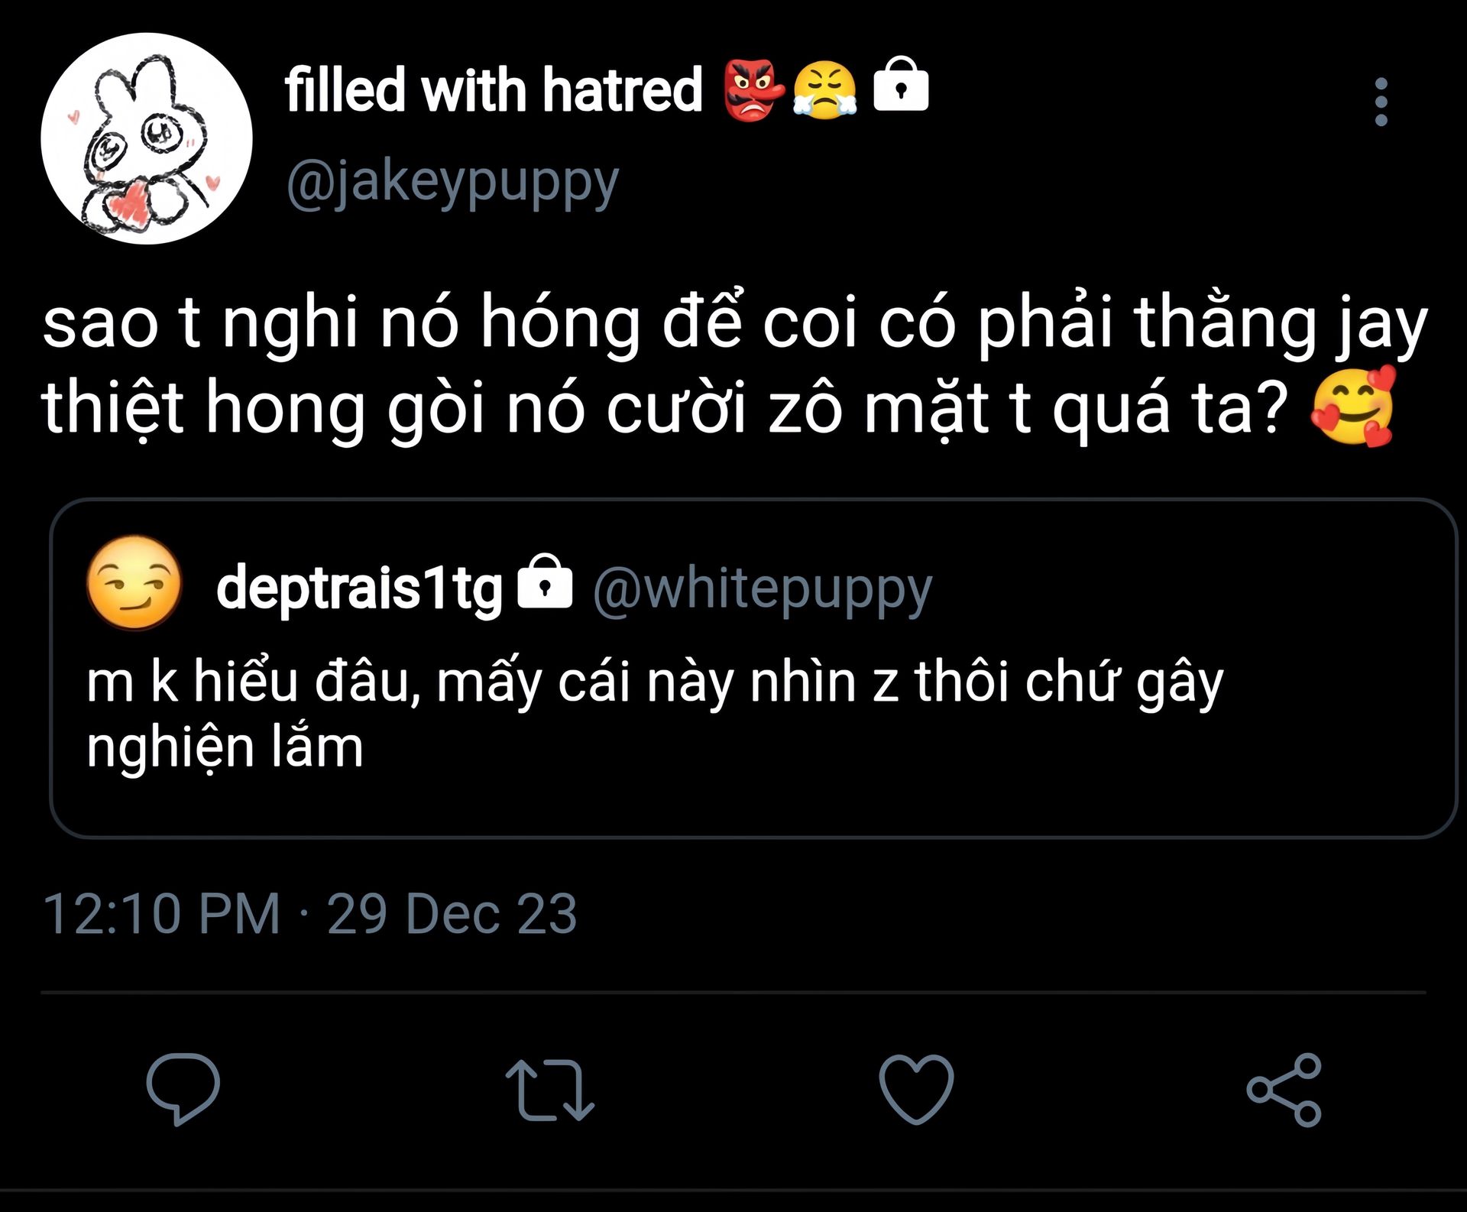Click the 12:10 PM · 29 Dec 23 timestamp

309,913
